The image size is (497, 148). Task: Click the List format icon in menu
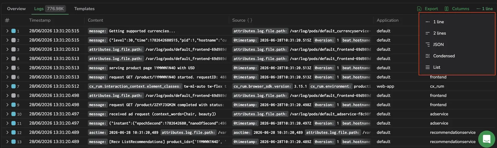428,67
